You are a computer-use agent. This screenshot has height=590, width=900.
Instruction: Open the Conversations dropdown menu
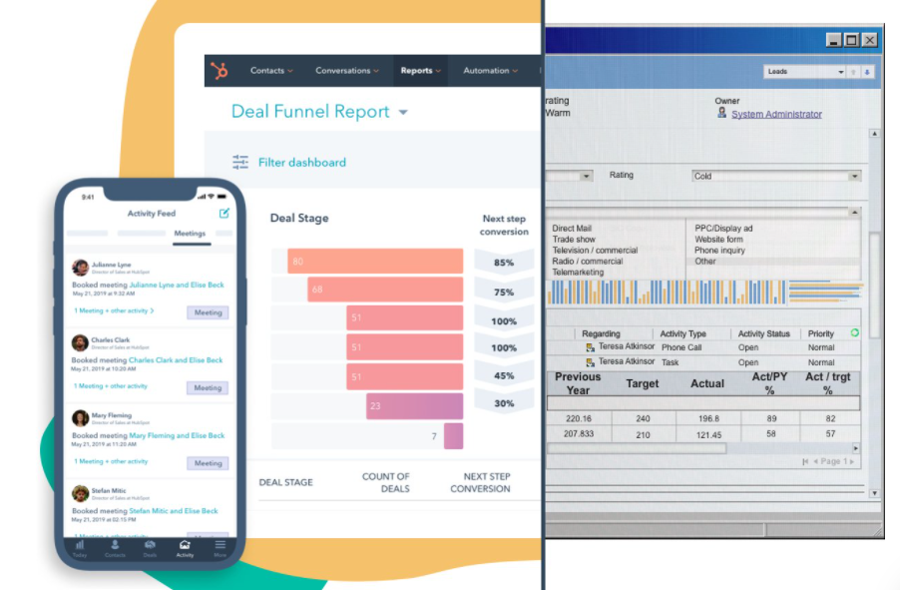(x=346, y=71)
